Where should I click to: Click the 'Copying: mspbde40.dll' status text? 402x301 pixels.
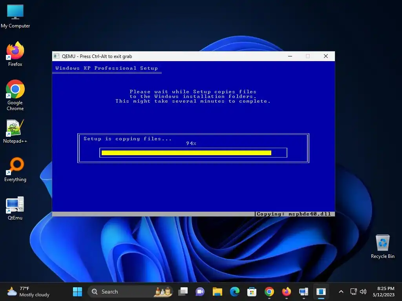click(294, 214)
